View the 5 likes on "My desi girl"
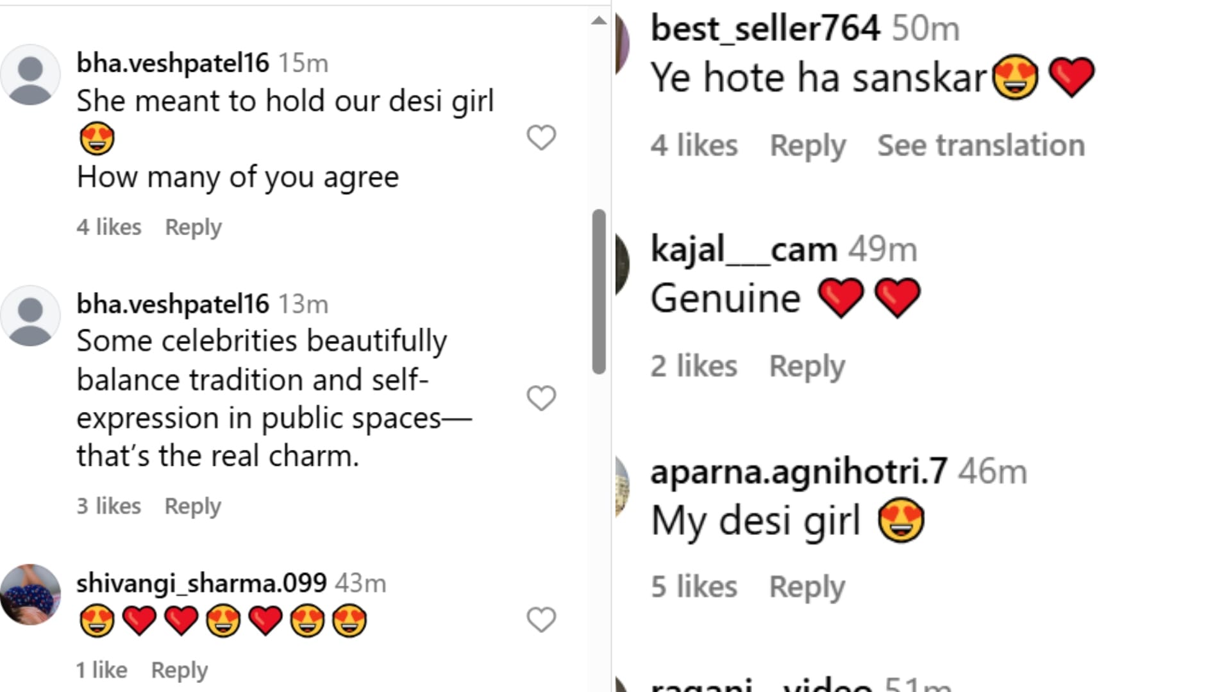The image size is (1231, 692). pos(694,587)
